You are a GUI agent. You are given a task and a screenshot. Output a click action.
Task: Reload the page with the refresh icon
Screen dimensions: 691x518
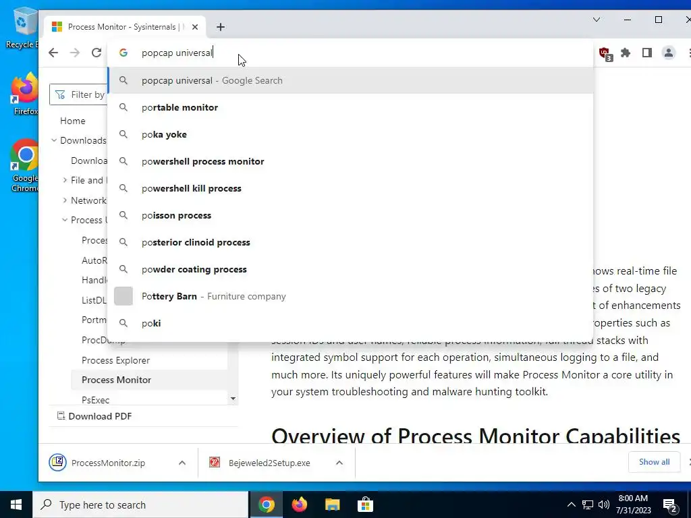coord(96,53)
